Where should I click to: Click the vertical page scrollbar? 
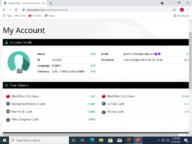click(x=190, y=60)
